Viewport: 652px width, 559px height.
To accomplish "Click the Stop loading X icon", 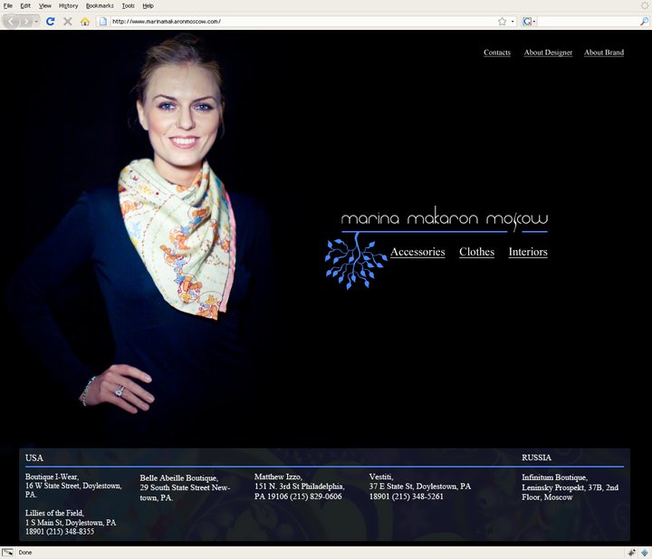I will (67, 21).
